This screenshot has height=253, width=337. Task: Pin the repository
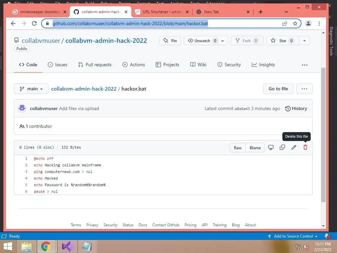pos(170,41)
